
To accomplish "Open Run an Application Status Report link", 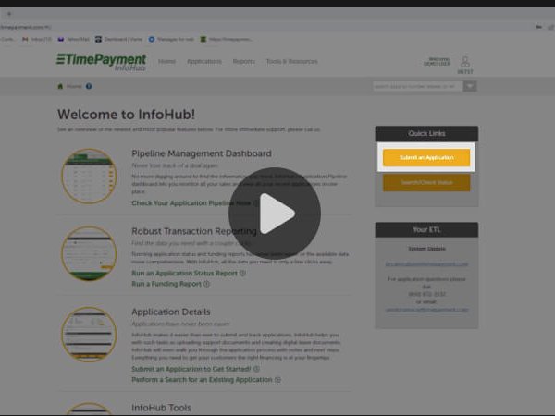I will pyautogui.click(x=184, y=273).
